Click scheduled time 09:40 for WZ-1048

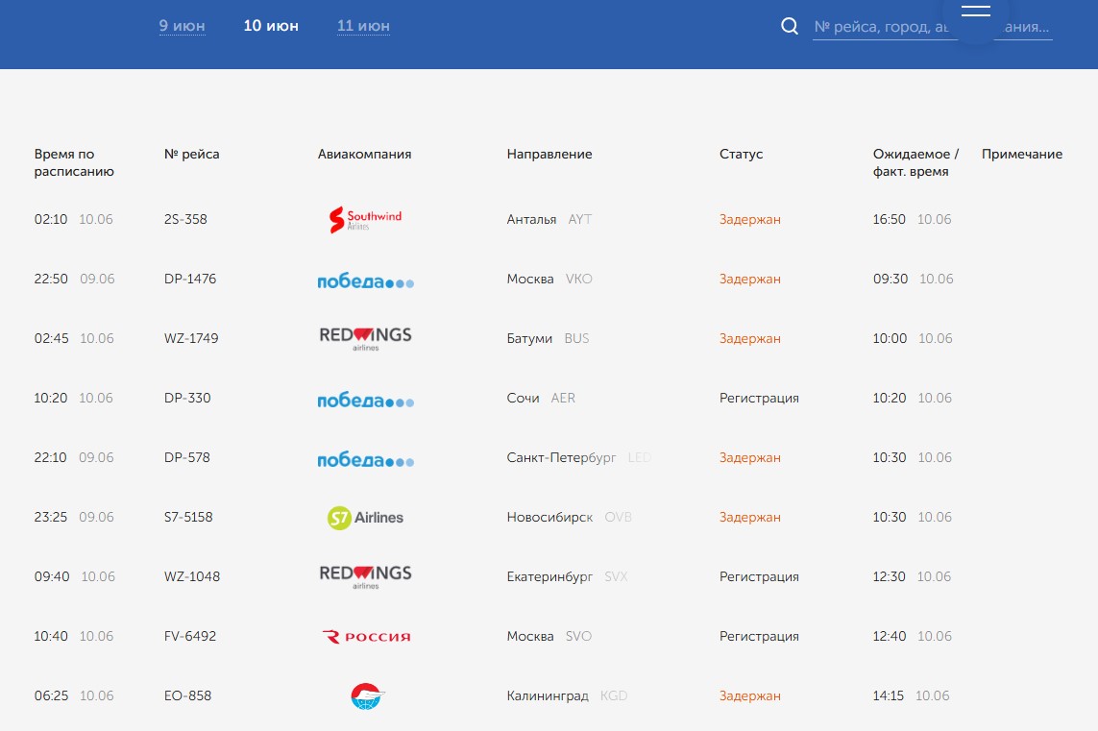(52, 576)
